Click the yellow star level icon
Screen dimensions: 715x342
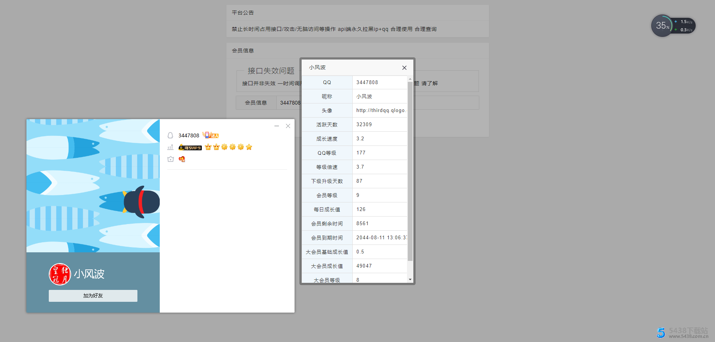249,147
